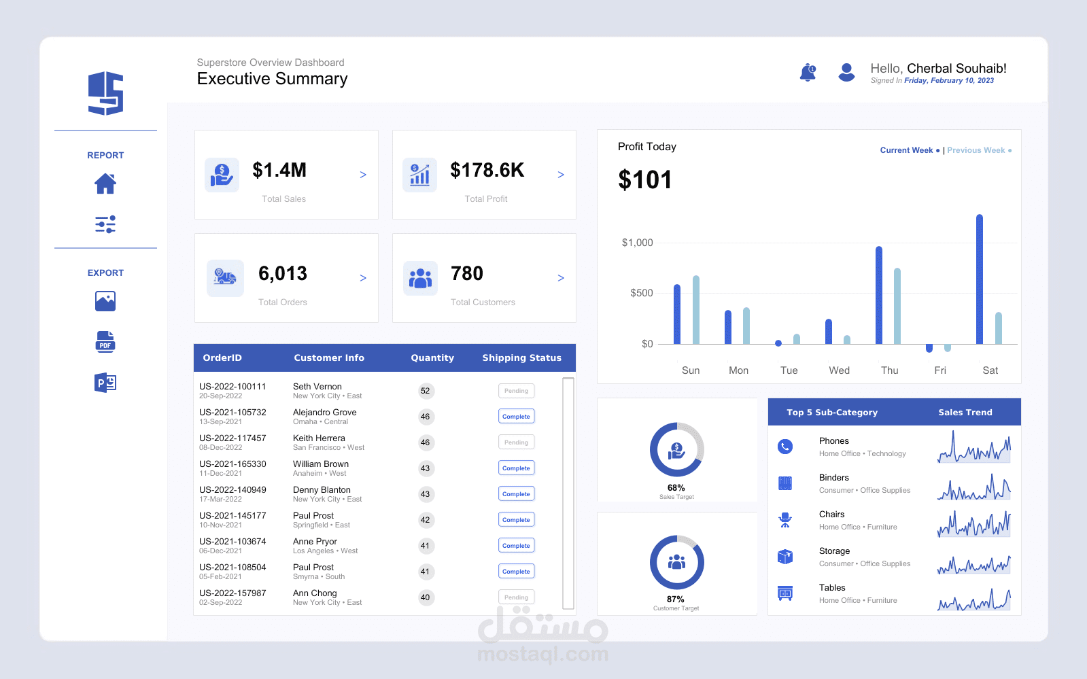Click Complete status for Alejandro Grove

click(517, 417)
